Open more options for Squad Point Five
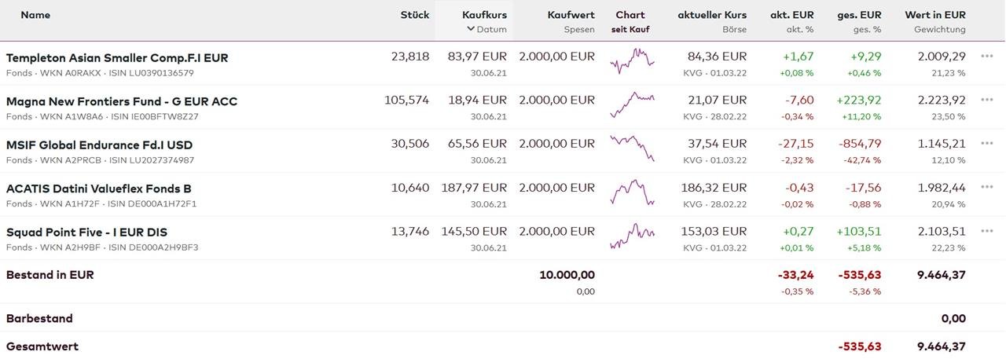Viewport: 1006px width, 359px height. [x=987, y=231]
